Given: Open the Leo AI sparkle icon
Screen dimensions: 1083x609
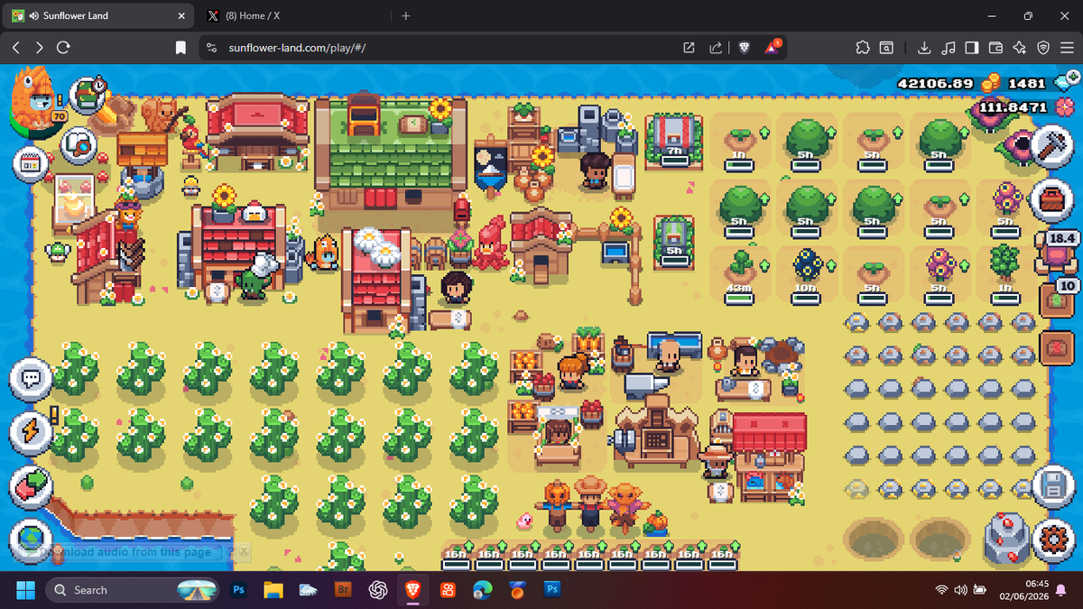Looking at the screenshot, I should tap(1020, 47).
